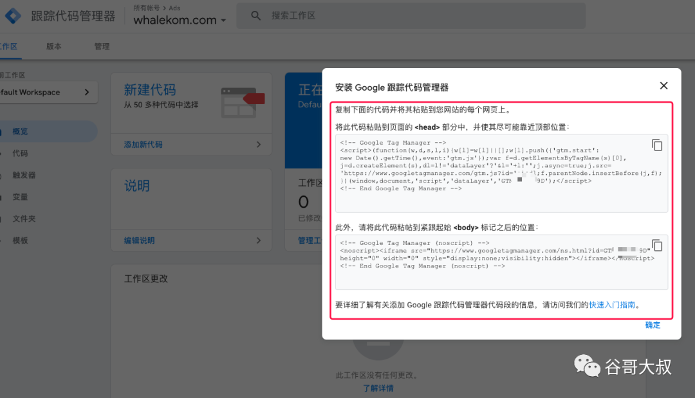This screenshot has width=695, height=398.
Task: Expand the 添加新代码 row arrow
Action: coord(259,145)
